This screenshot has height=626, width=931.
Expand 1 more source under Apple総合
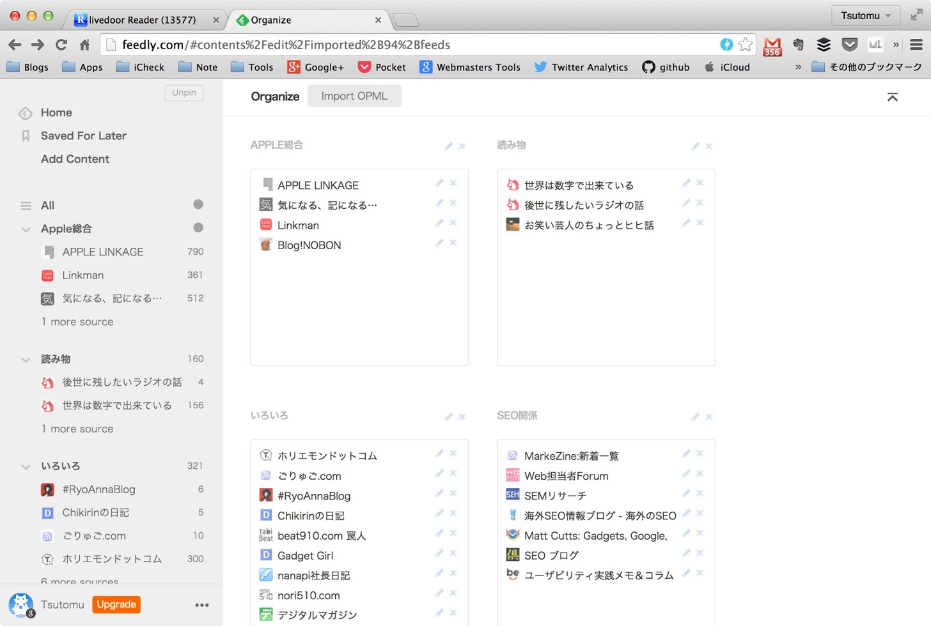click(77, 322)
